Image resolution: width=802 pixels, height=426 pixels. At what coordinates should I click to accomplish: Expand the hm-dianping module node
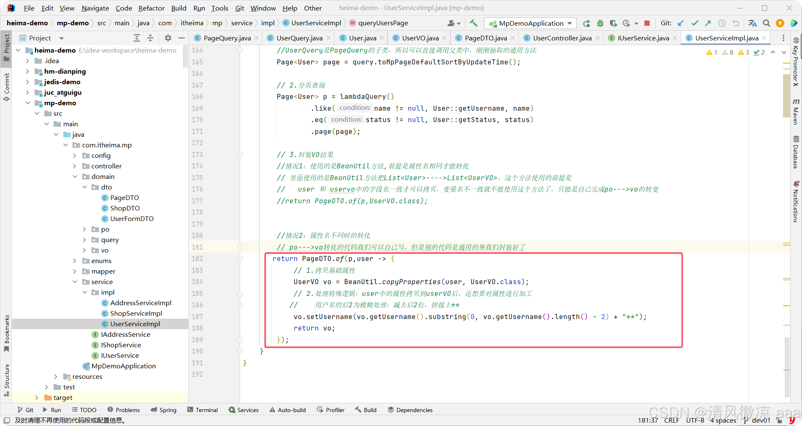(x=28, y=72)
